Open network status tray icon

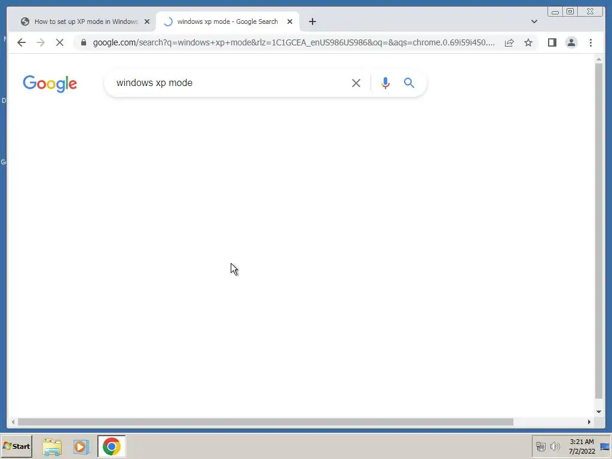[x=540, y=446]
